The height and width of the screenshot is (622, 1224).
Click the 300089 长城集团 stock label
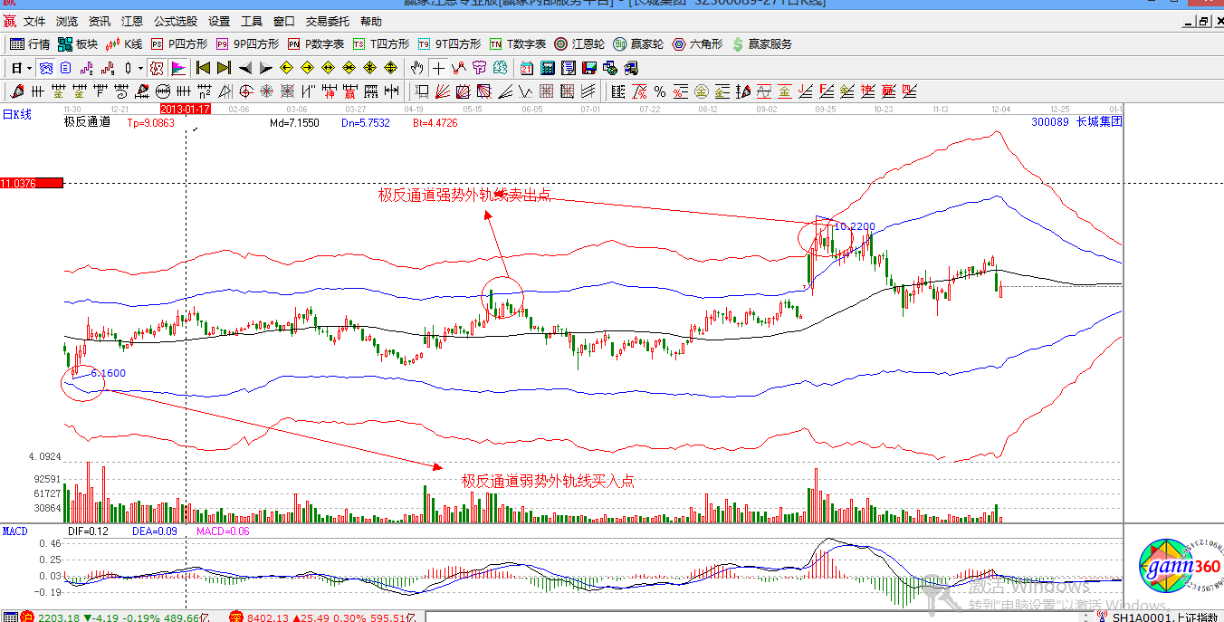tap(1076, 121)
